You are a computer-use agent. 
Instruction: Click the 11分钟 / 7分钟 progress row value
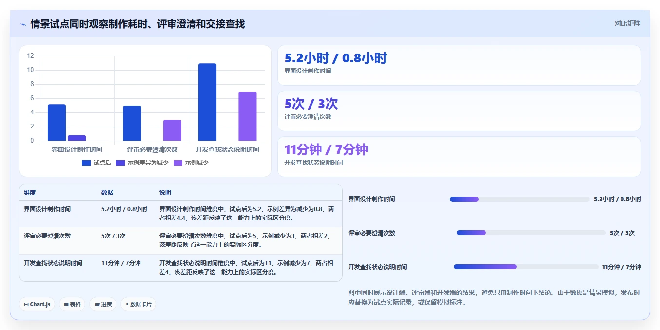(621, 267)
